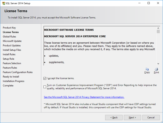Image resolution: width=163 pixels, height=123 pixels.
Task: Uncheck 'I accept the license terms' checkbox
Action: click(x=45, y=78)
